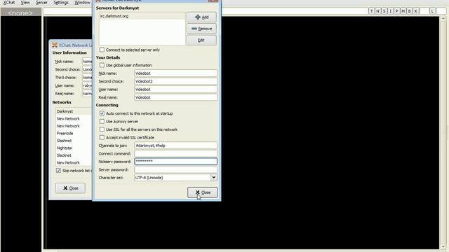Remove the selected Darkmyst server
The image size is (449, 252).
point(201,29)
